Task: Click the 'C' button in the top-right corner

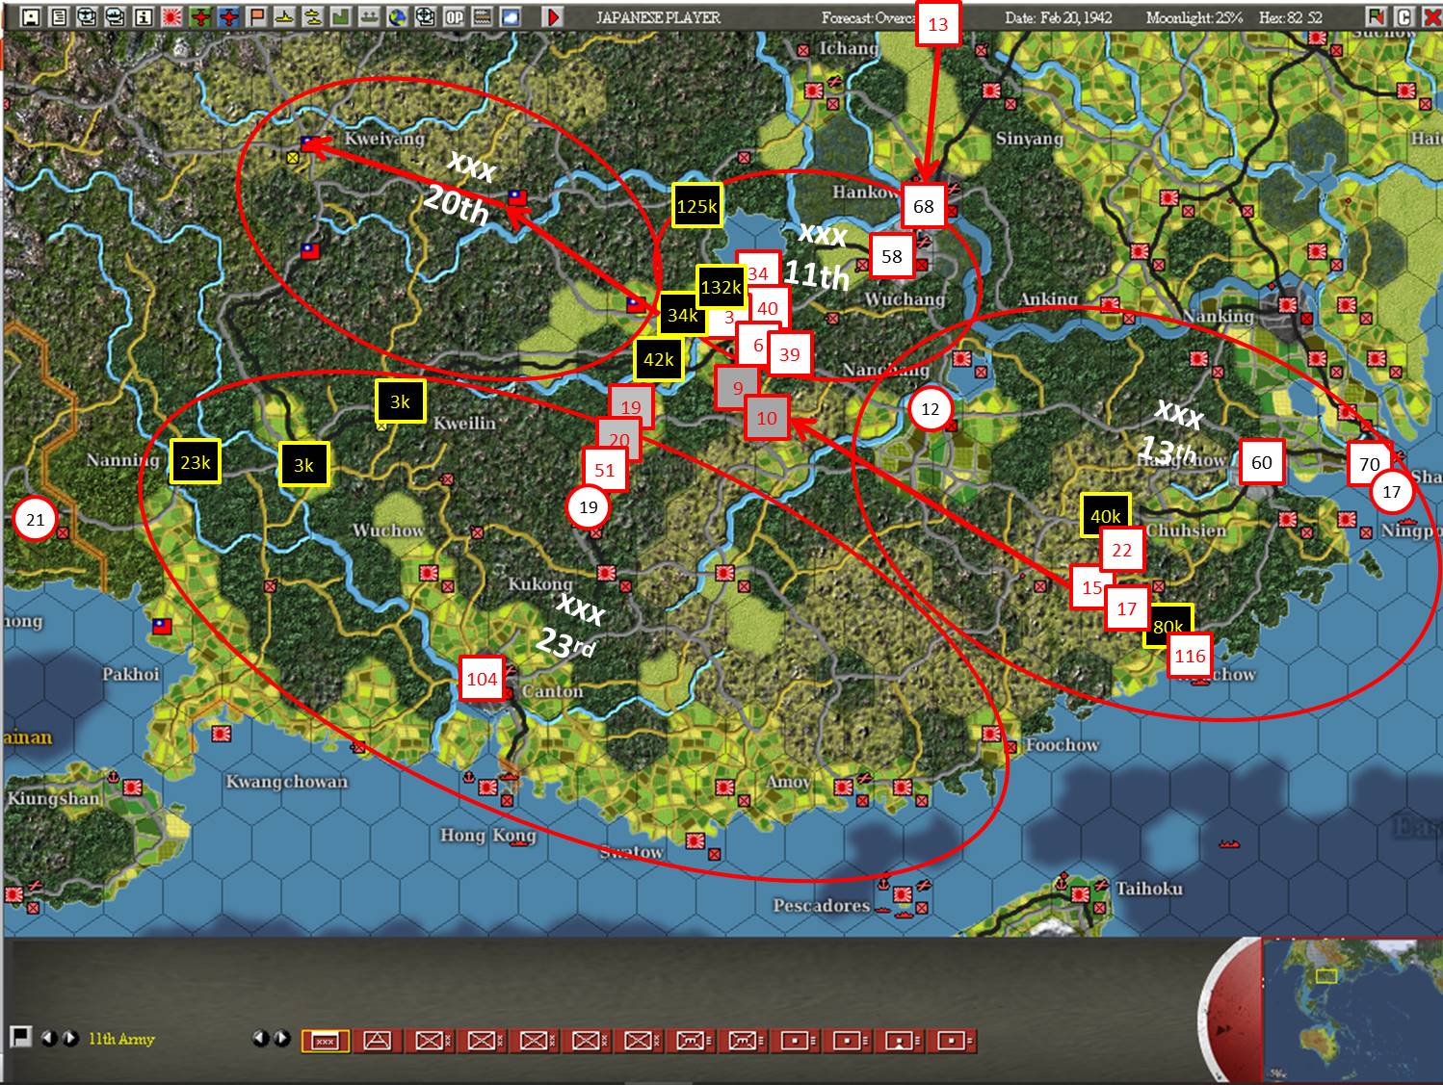Action: [x=1404, y=17]
